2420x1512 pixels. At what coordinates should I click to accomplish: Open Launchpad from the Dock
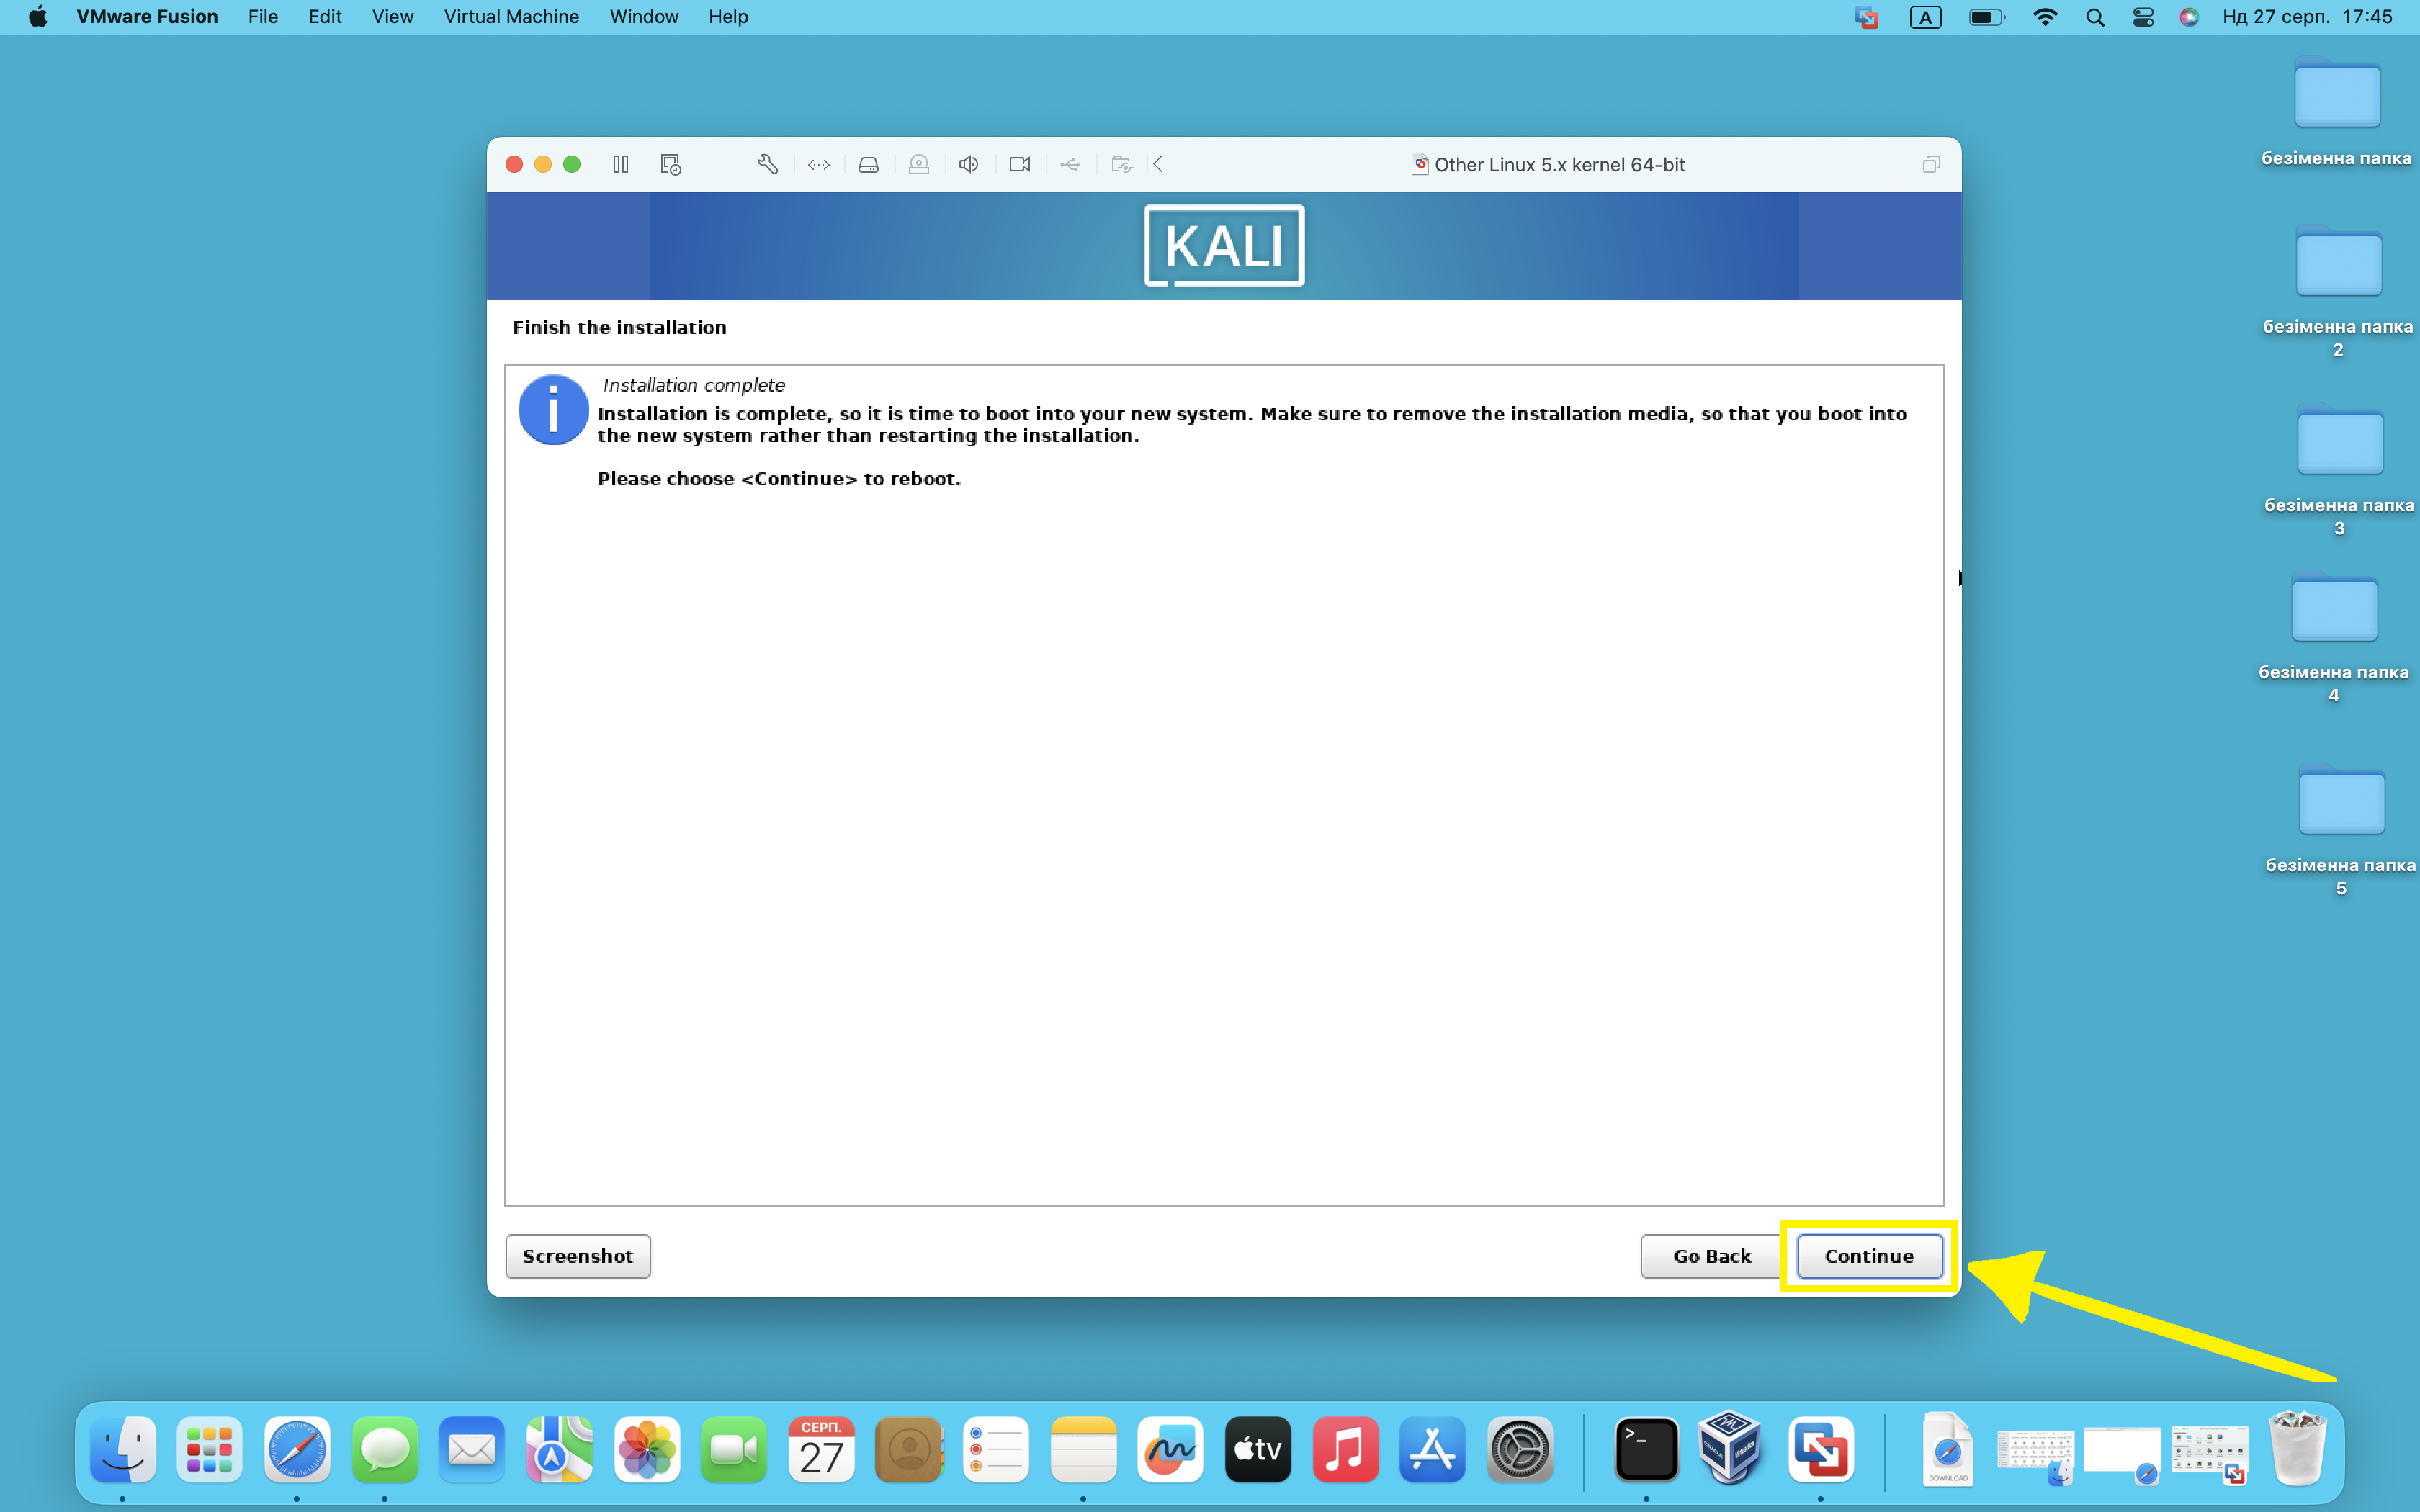pos(209,1449)
